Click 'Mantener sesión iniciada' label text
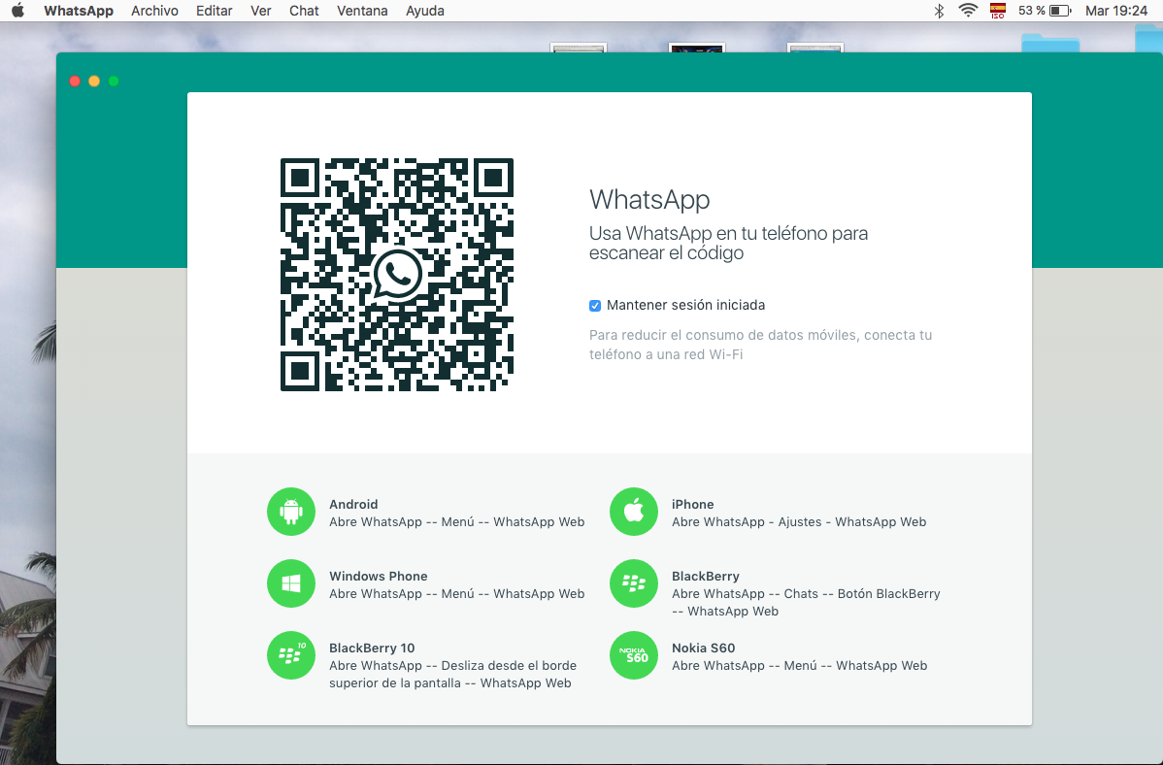1163x765 pixels. [685, 305]
